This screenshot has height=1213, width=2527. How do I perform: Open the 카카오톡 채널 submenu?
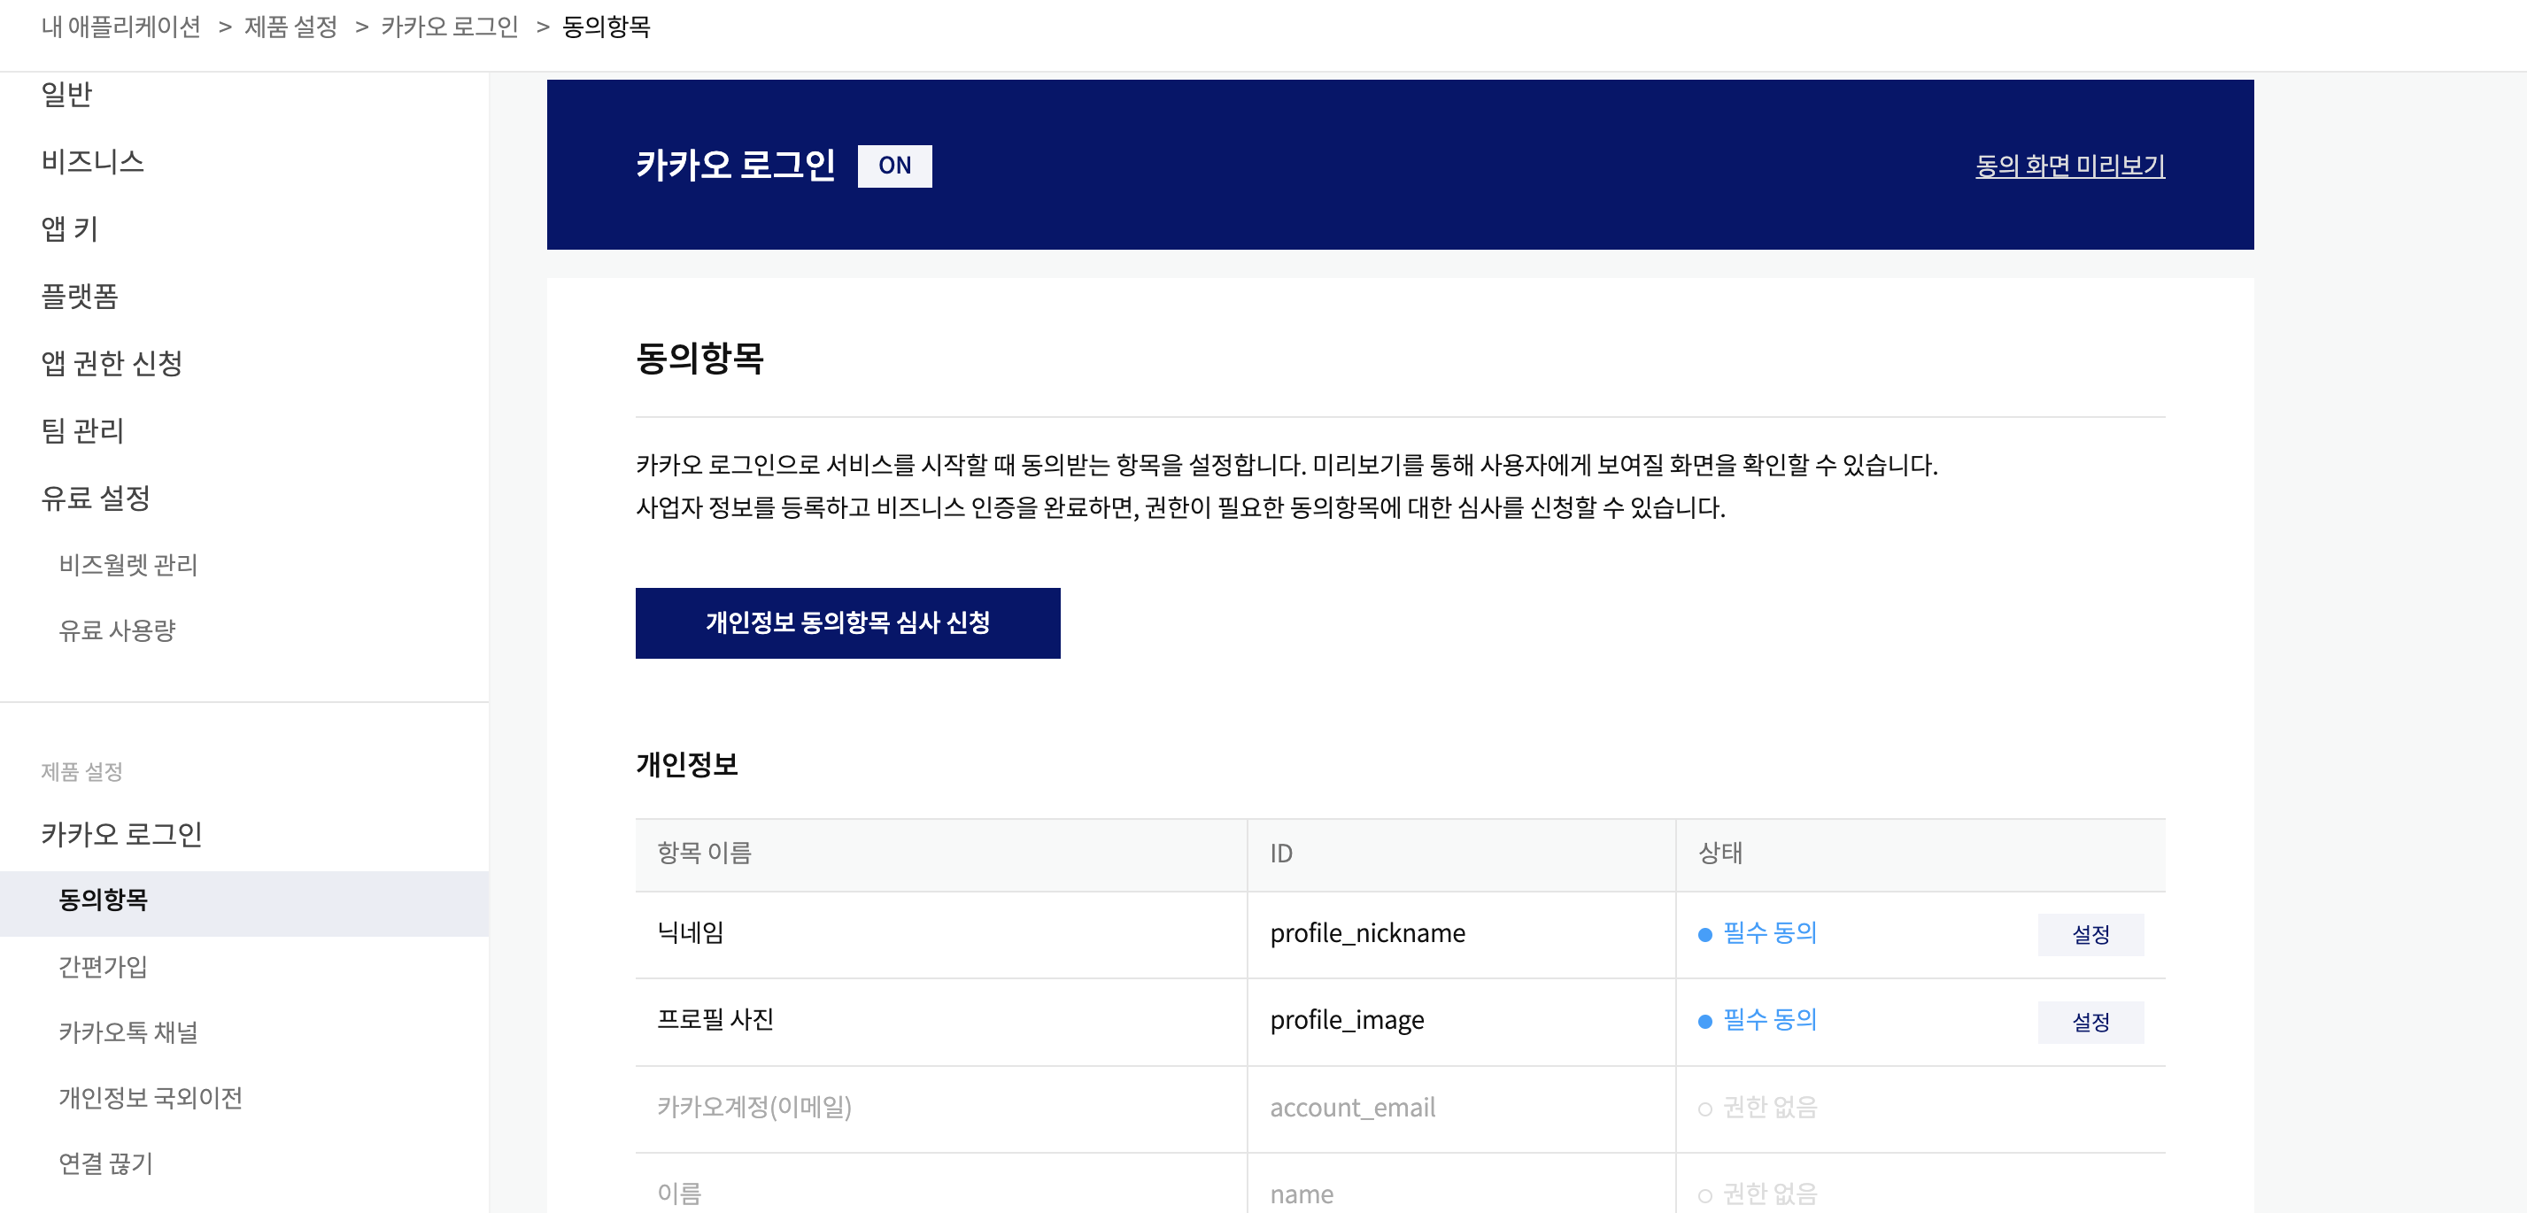tap(128, 1032)
